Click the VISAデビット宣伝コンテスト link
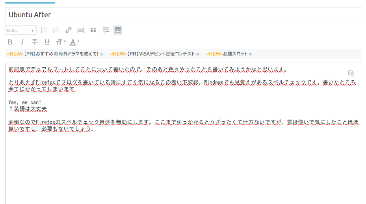Screen dimensions: 366x204 pyautogui.click(x=152, y=54)
